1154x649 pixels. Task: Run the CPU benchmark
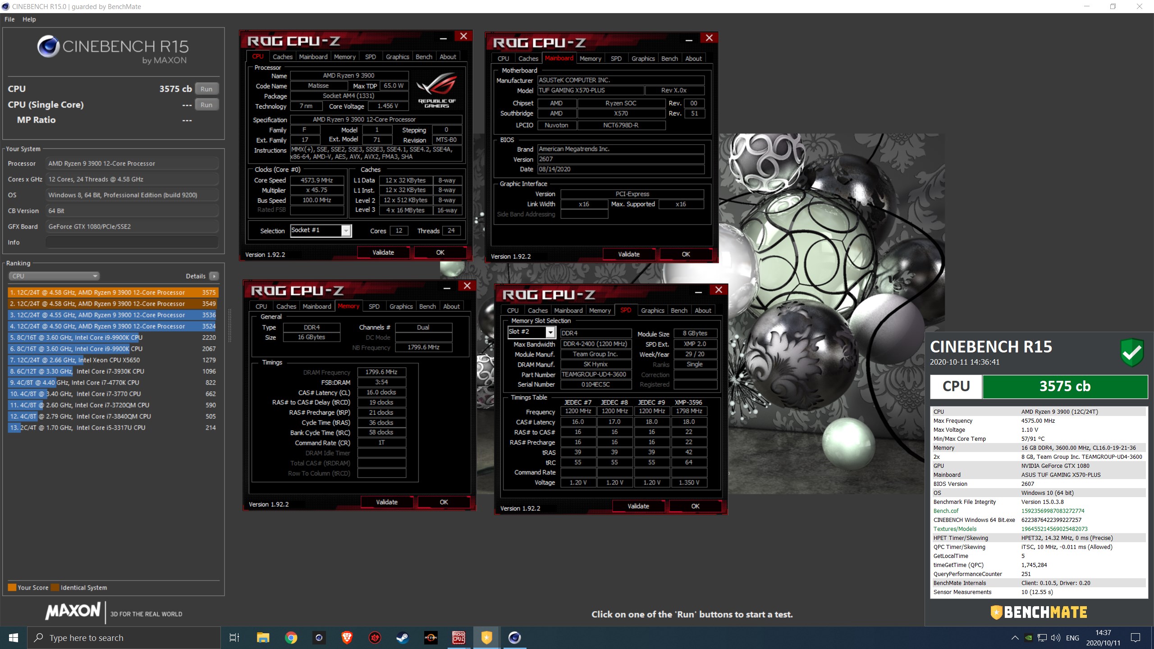pyautogui.click(x=206, y=89)
